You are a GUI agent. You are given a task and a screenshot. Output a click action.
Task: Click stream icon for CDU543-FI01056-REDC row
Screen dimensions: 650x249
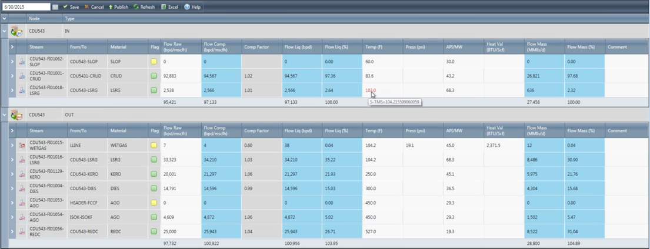[x=22, y=232]
